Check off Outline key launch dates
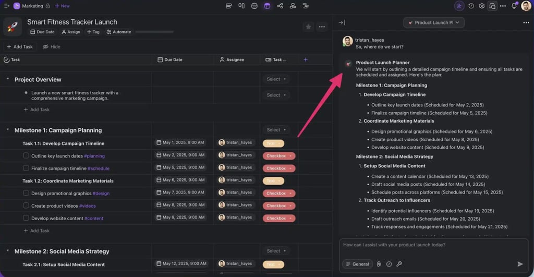 26,155
